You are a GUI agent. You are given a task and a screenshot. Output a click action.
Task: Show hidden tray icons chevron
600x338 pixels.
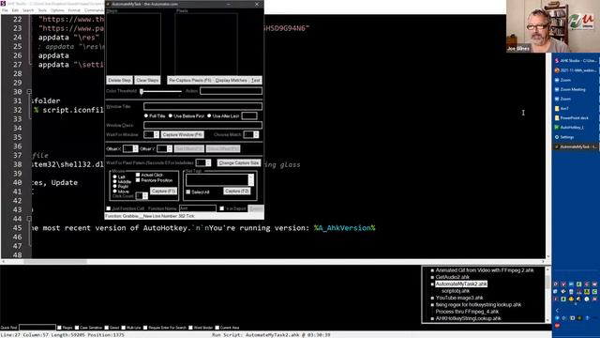pyautogui.click(x=557, y=311)
